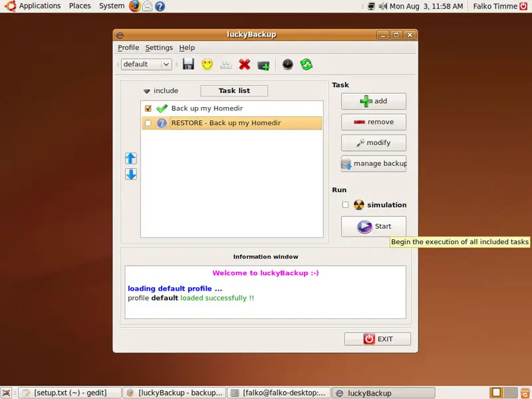Check the RESTORE - Back up my Homedir checkbox
532x399 pixels.
coord(148,123)
